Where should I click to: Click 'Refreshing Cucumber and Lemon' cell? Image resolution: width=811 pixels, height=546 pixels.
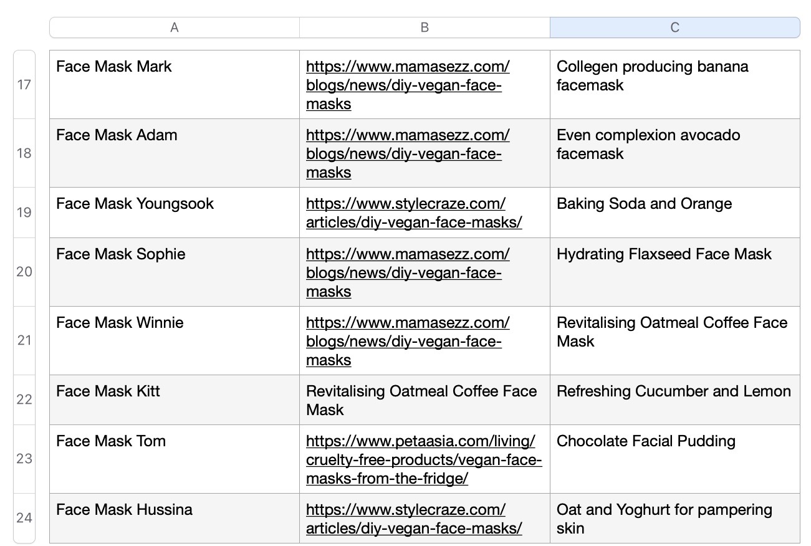[x=675, y=400]
